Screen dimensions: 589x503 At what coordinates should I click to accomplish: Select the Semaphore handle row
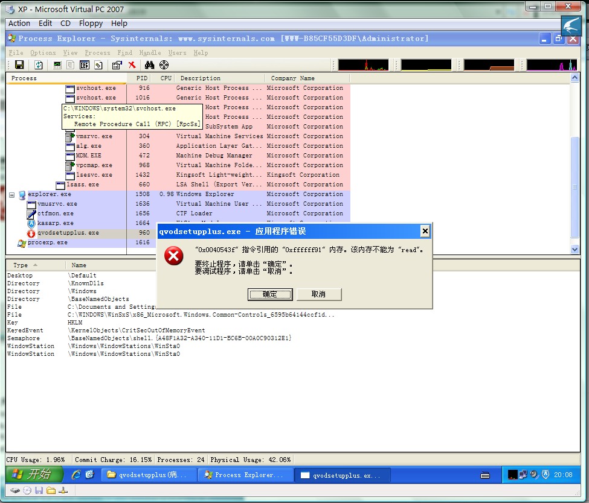[292, 338]
